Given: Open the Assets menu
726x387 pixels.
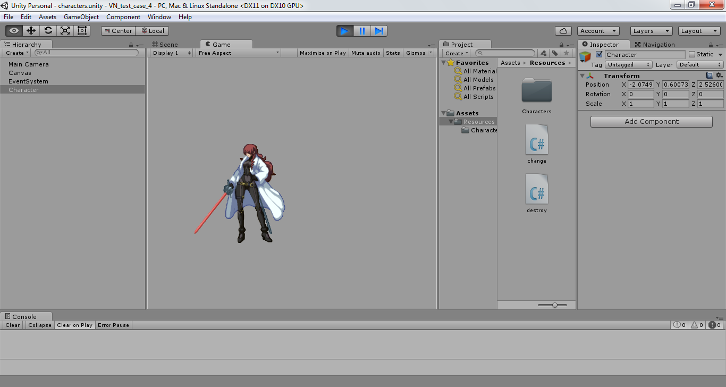Looking at the screenshot, I should [47, 17].
